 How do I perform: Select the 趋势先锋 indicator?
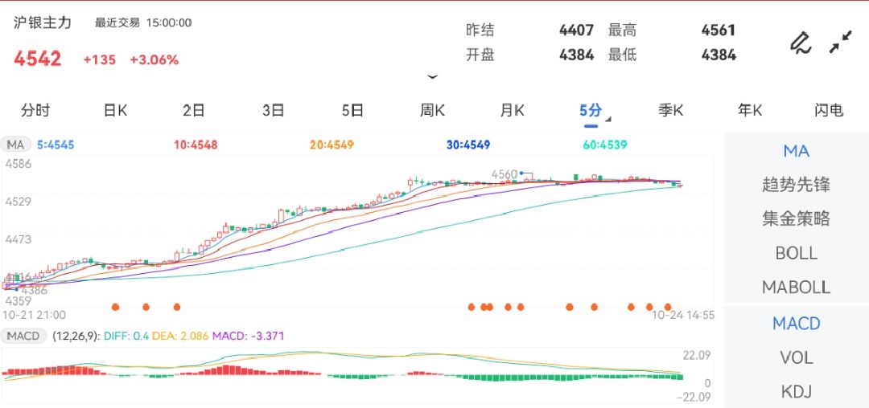coord(797,185)
